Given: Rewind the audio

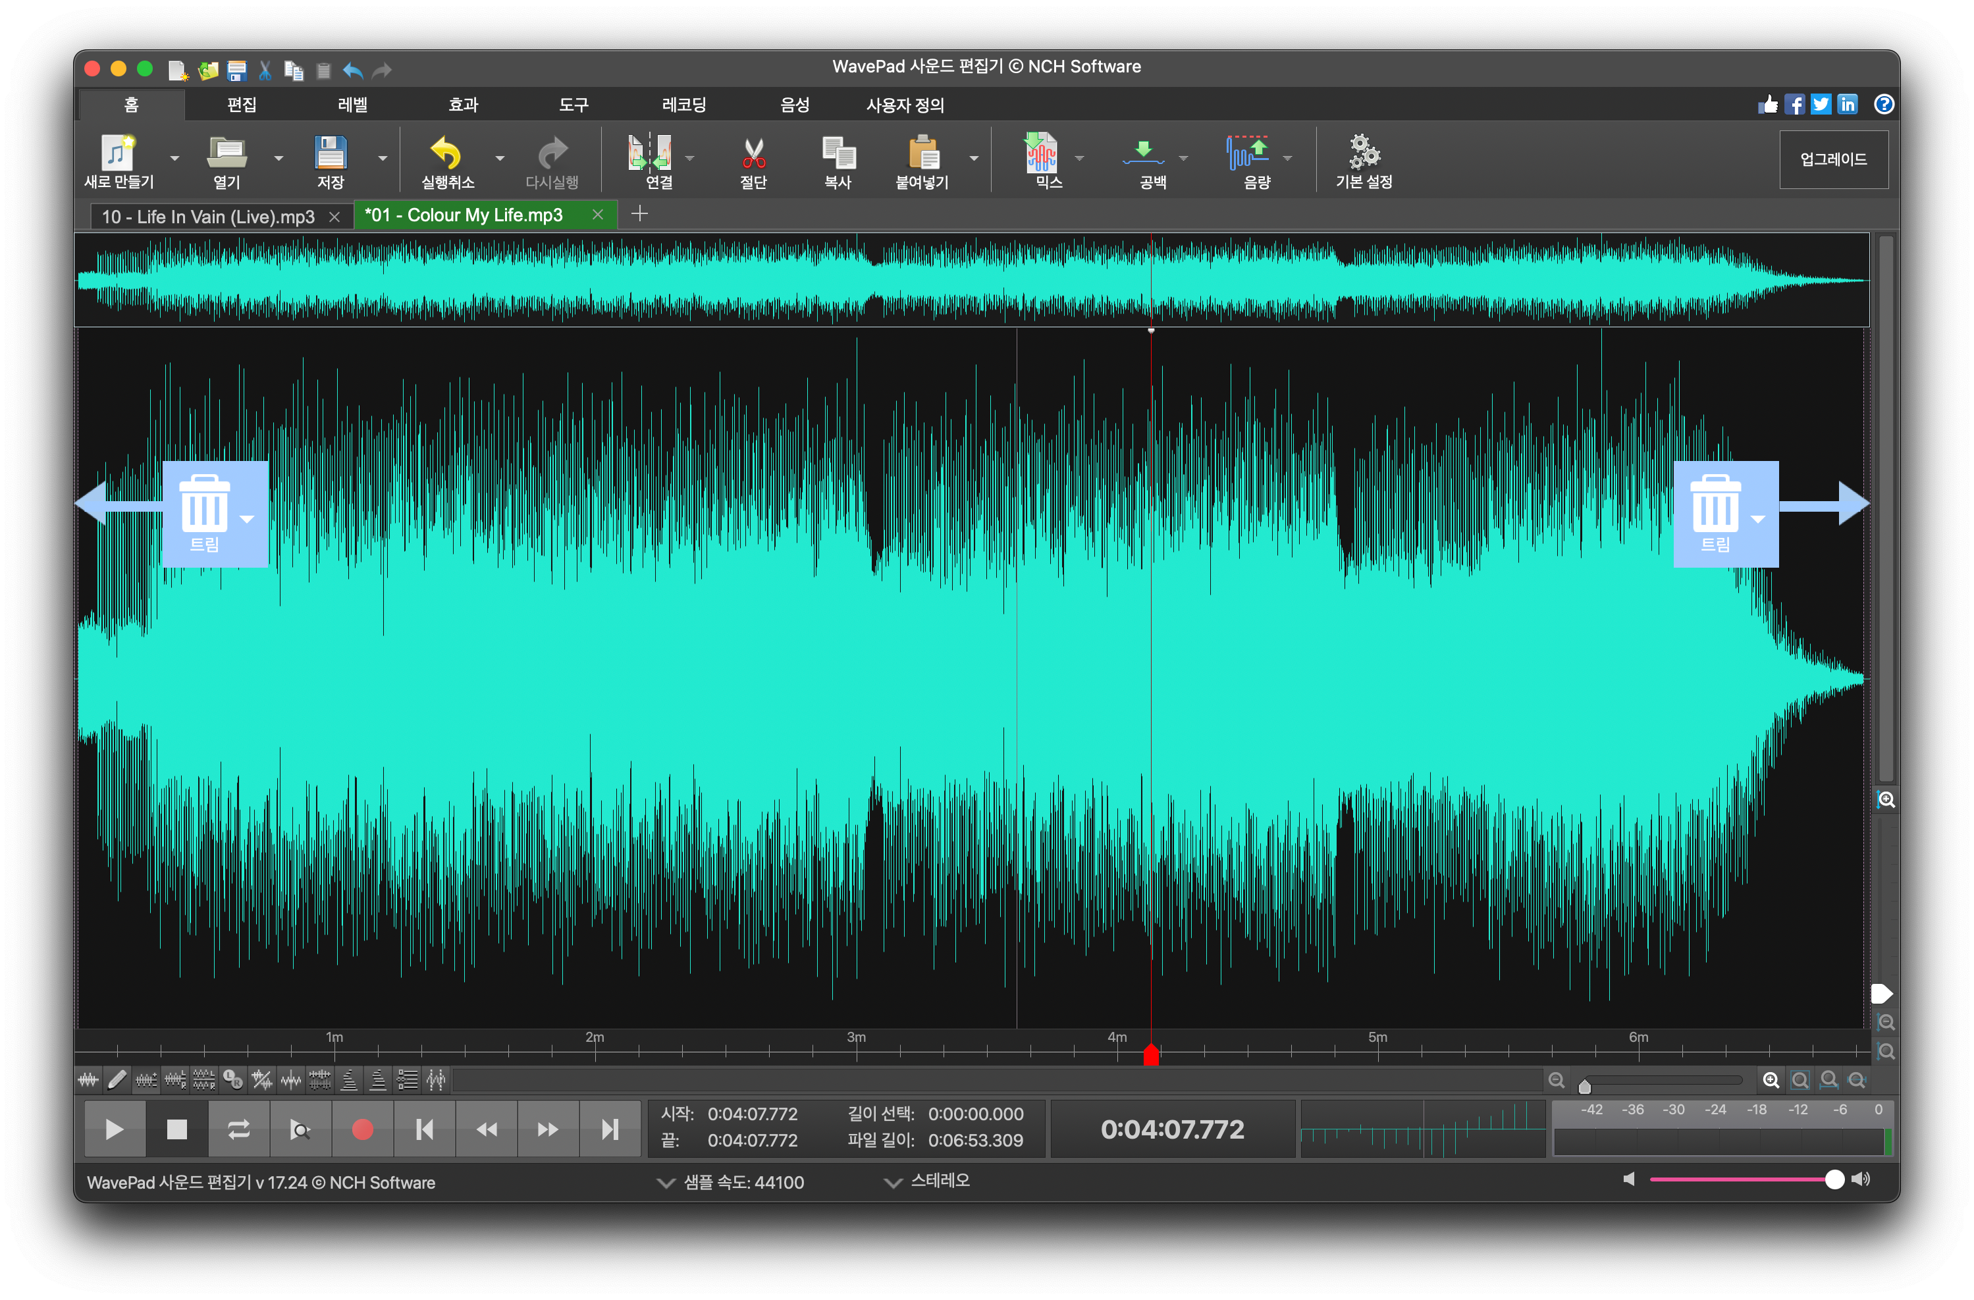Looking at the screenshot, I should (x=487, y=1130).
